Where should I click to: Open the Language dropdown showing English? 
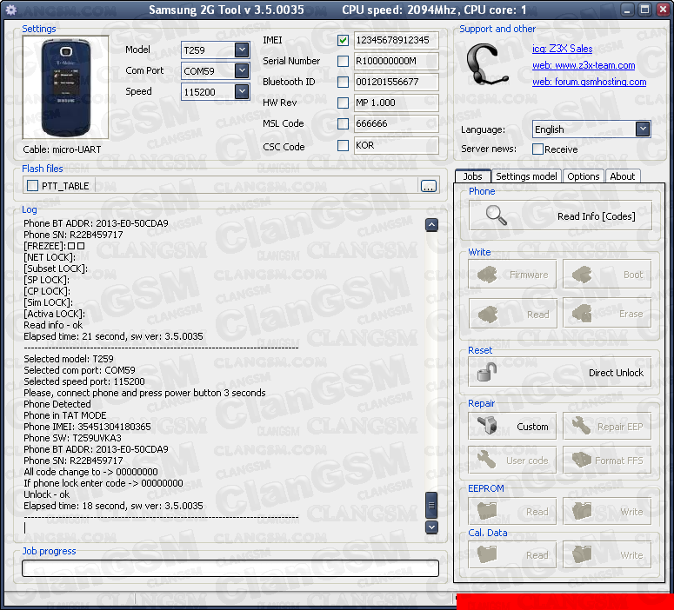point(643,129)
